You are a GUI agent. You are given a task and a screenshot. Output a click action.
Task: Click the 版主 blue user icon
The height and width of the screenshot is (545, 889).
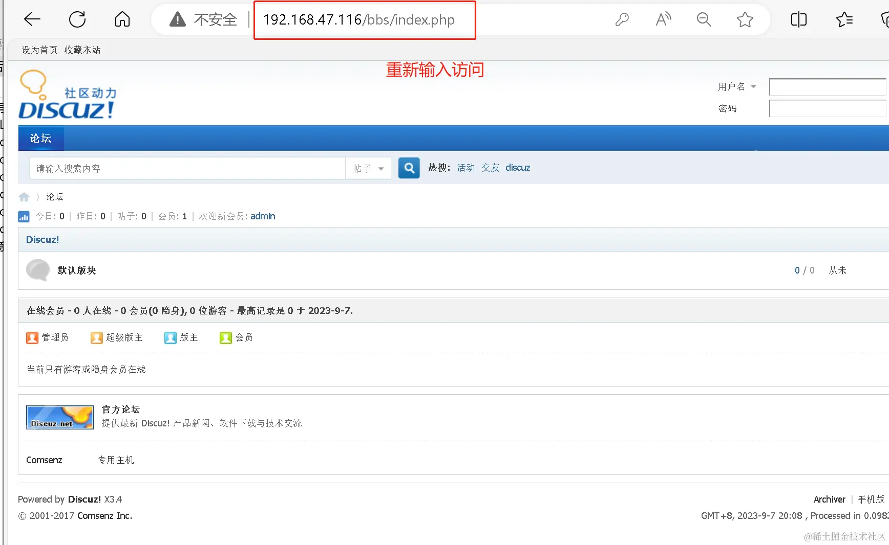coord(170,337)
